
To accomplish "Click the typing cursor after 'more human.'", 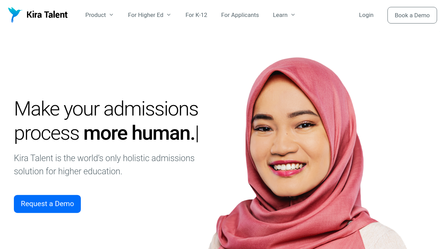I will click(x=197, y=134).
